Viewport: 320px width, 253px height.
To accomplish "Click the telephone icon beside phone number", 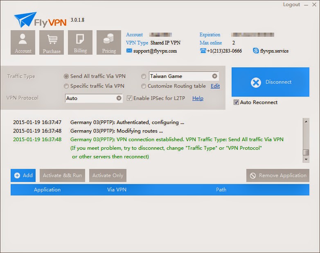I will pyautogui.click(x=203, y=51).
